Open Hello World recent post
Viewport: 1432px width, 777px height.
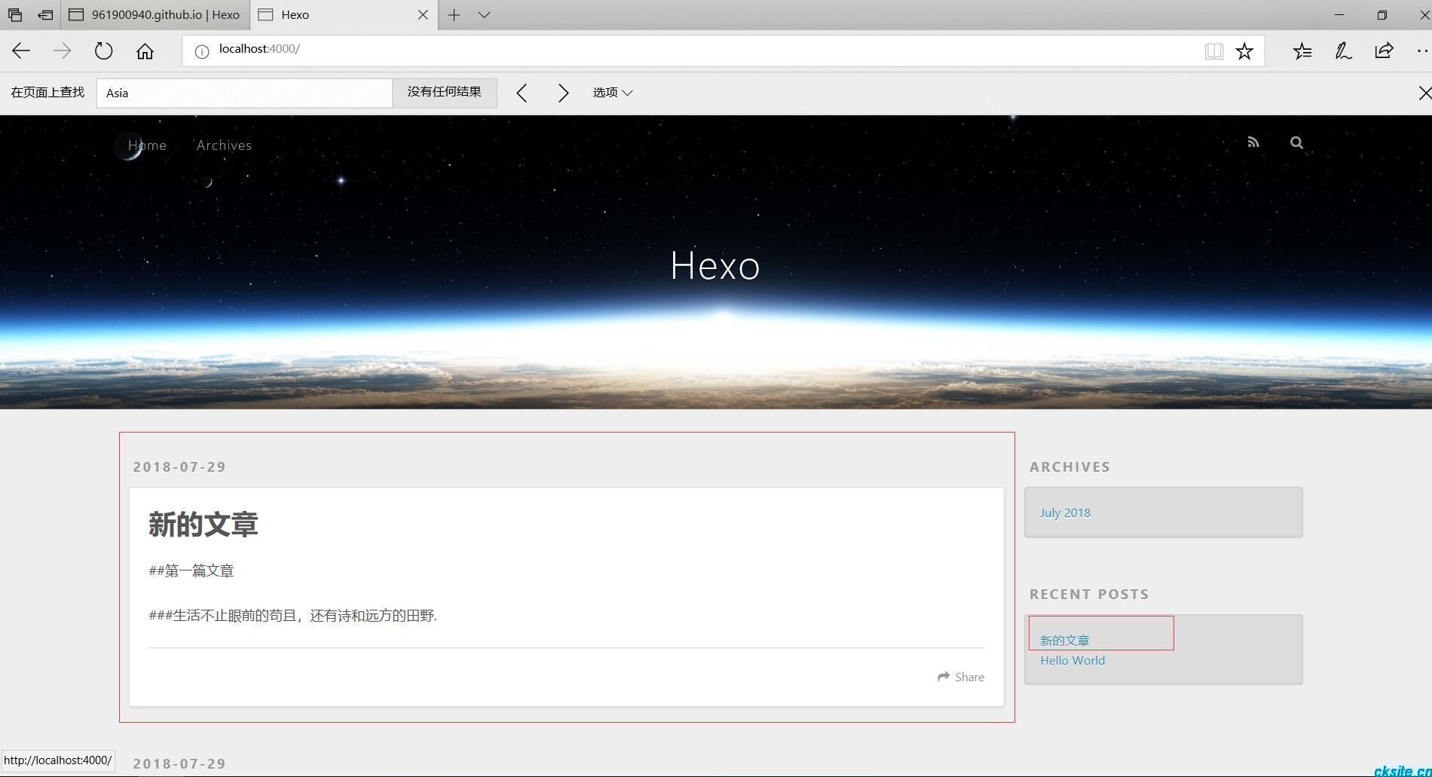click(x=1072, y=660)
